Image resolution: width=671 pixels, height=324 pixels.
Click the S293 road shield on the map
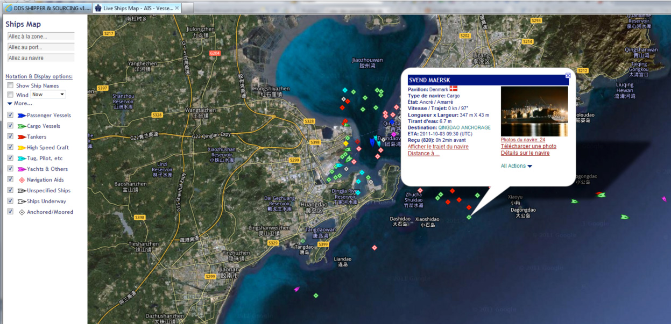536,20
